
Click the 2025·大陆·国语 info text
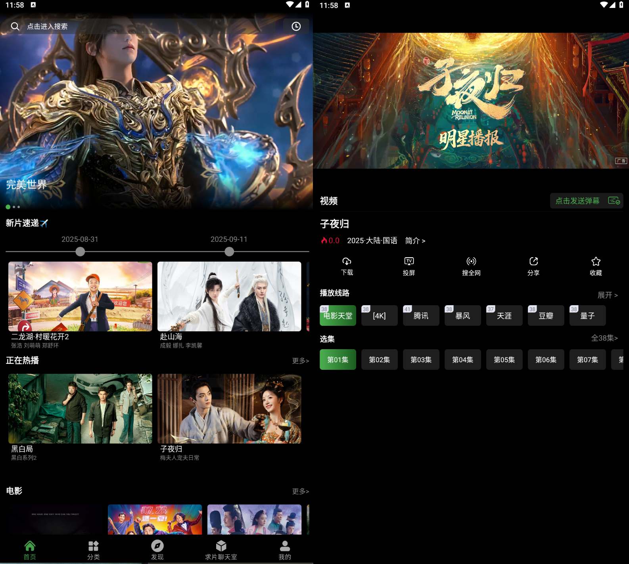372,241
